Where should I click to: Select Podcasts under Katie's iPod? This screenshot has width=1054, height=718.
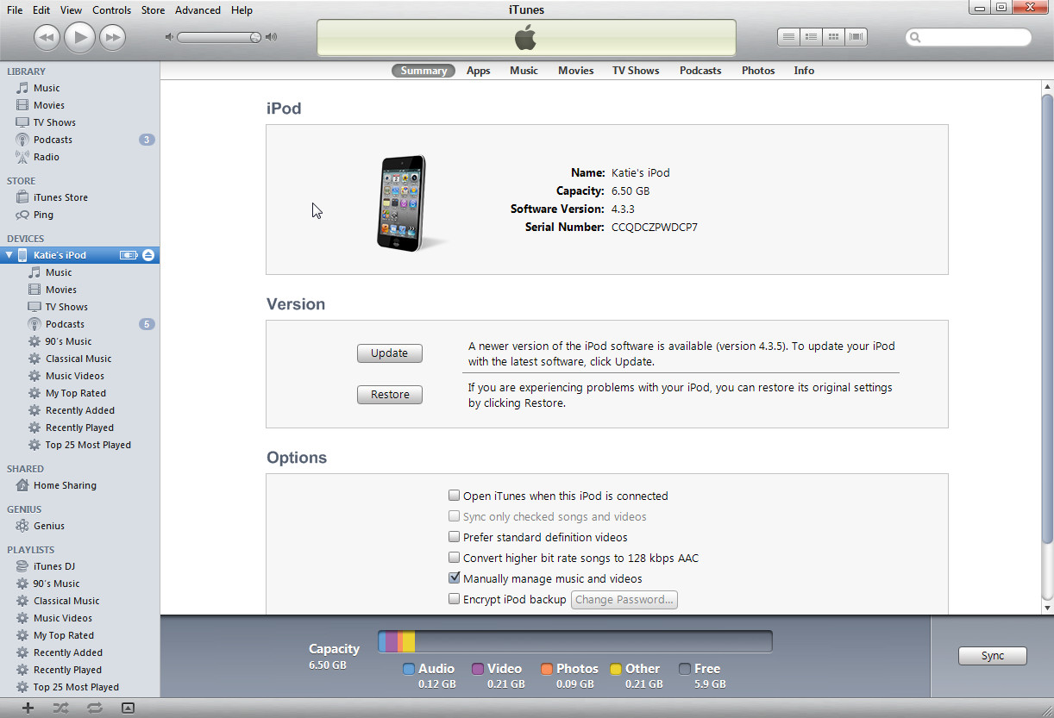point(64,323)
